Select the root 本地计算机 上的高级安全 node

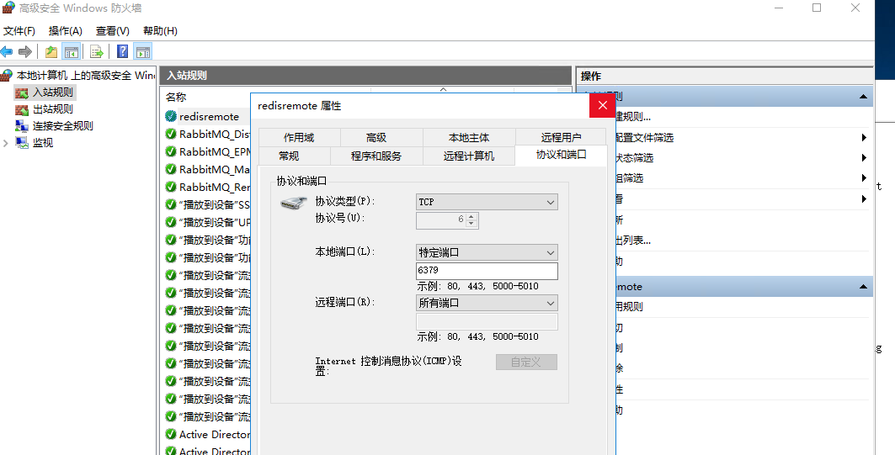[86, 75]
